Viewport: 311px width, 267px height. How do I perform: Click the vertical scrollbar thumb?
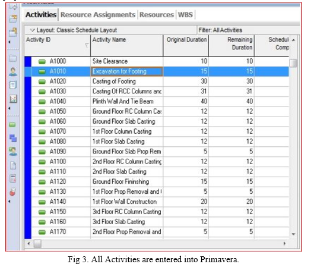(293, 63)
